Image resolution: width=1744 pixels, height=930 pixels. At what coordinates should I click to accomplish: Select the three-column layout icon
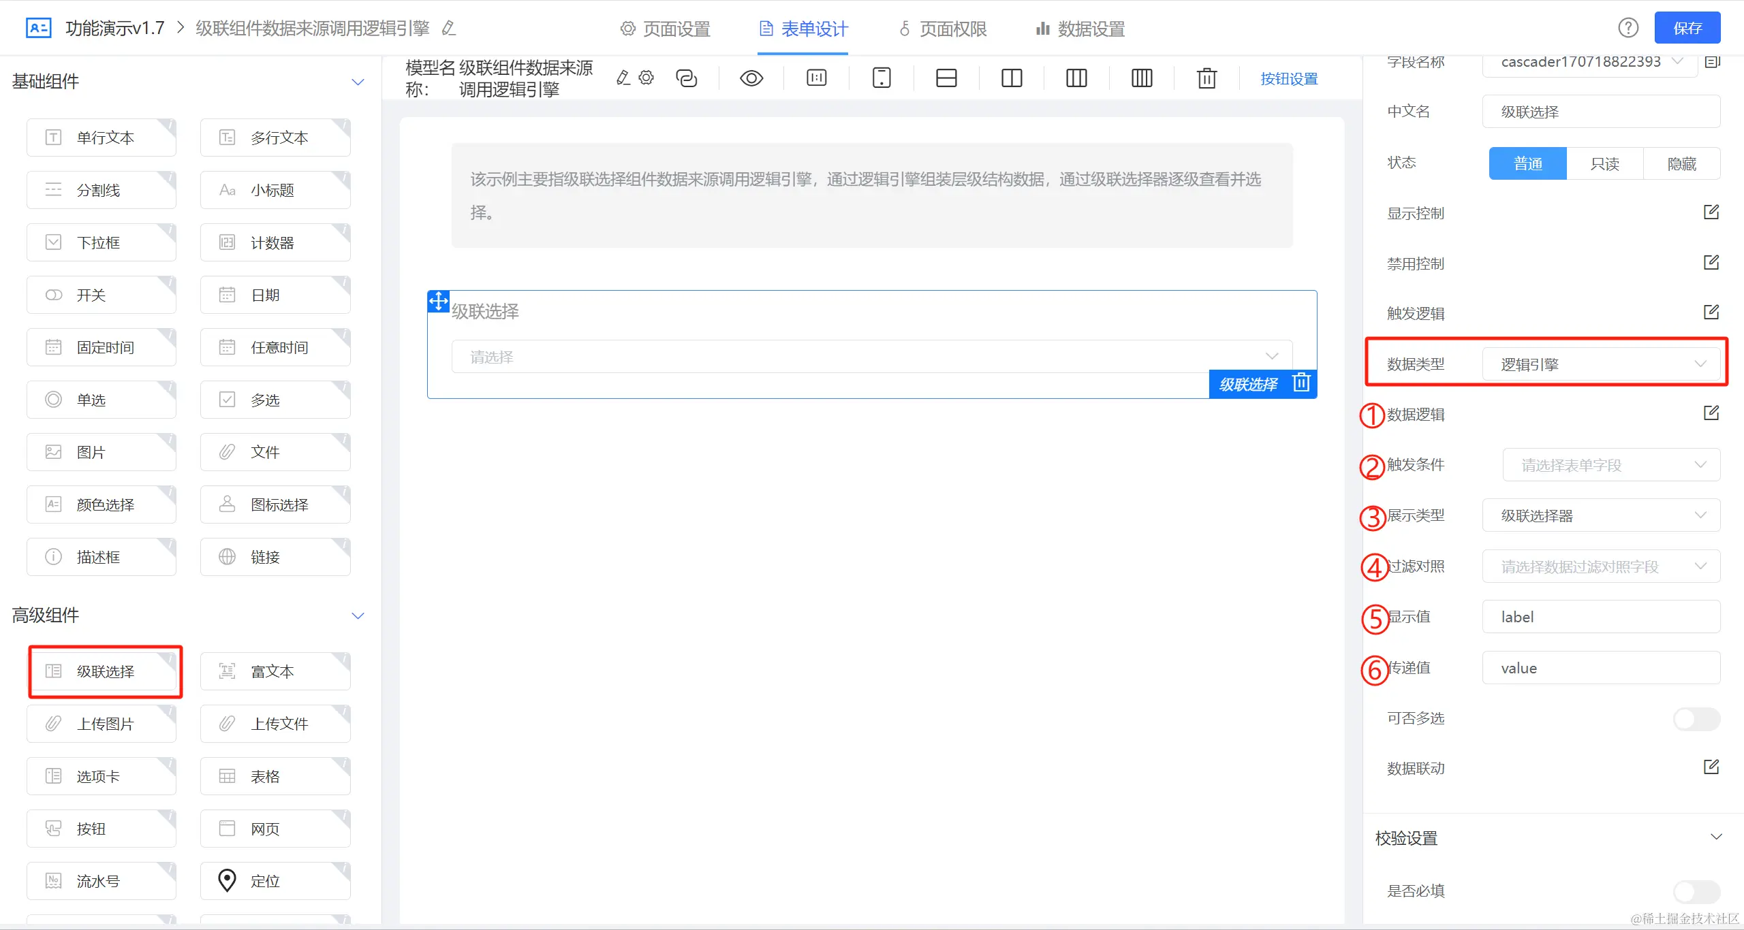point(1076,78)
